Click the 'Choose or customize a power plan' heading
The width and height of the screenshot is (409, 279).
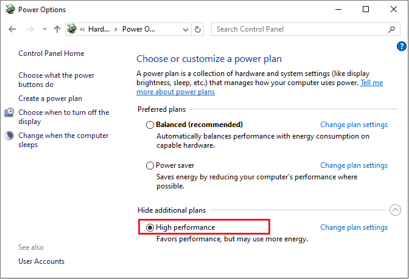209,59
